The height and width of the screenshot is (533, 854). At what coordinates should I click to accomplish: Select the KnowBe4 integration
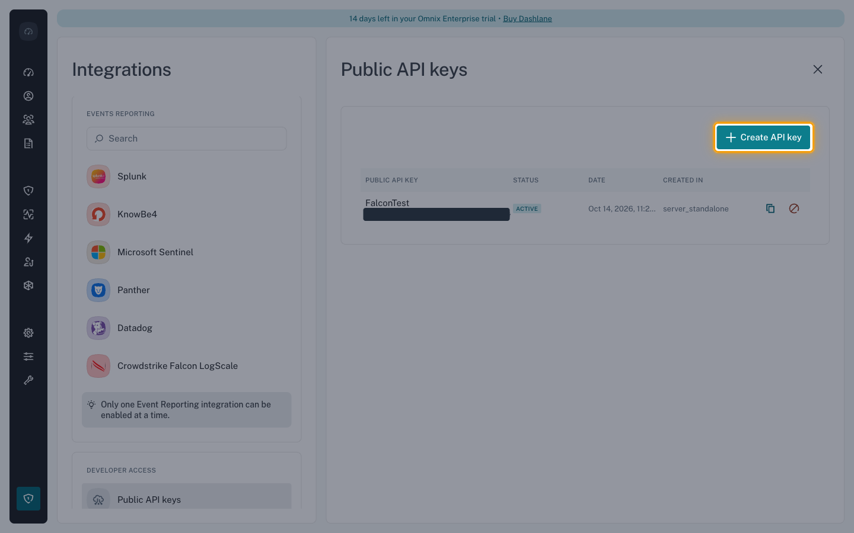[x=187, y=214]
